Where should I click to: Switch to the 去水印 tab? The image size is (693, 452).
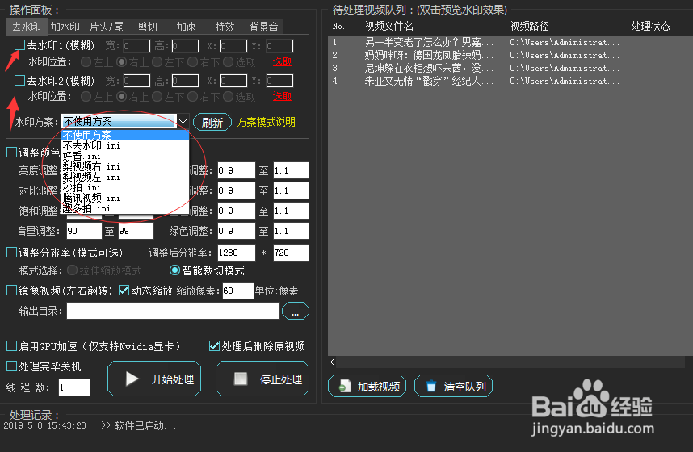(26, 27)
